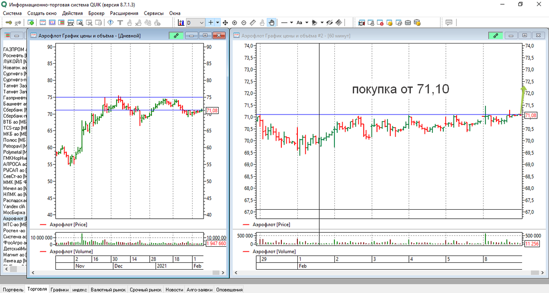Image resolution: width=549 pixels, height=293 pixels.
Task: Click the single briefcase portfolio icon
Action: click(408, 22)
